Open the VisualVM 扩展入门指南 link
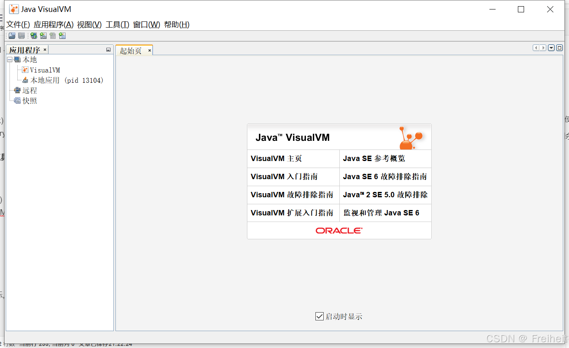569x348 pixels. tap(292, 213)
